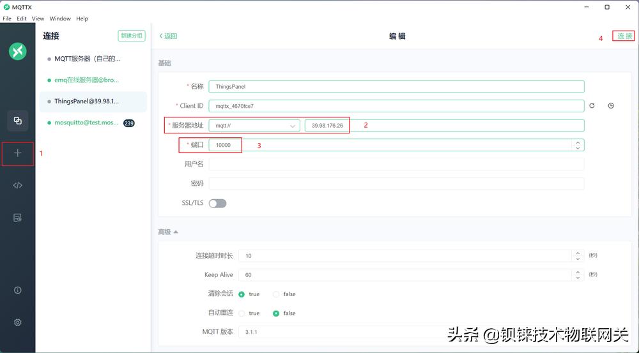Viewport: 639px width, 353px height.
Task: Open the About info icon in sidebar
Action: pos(17,290)
